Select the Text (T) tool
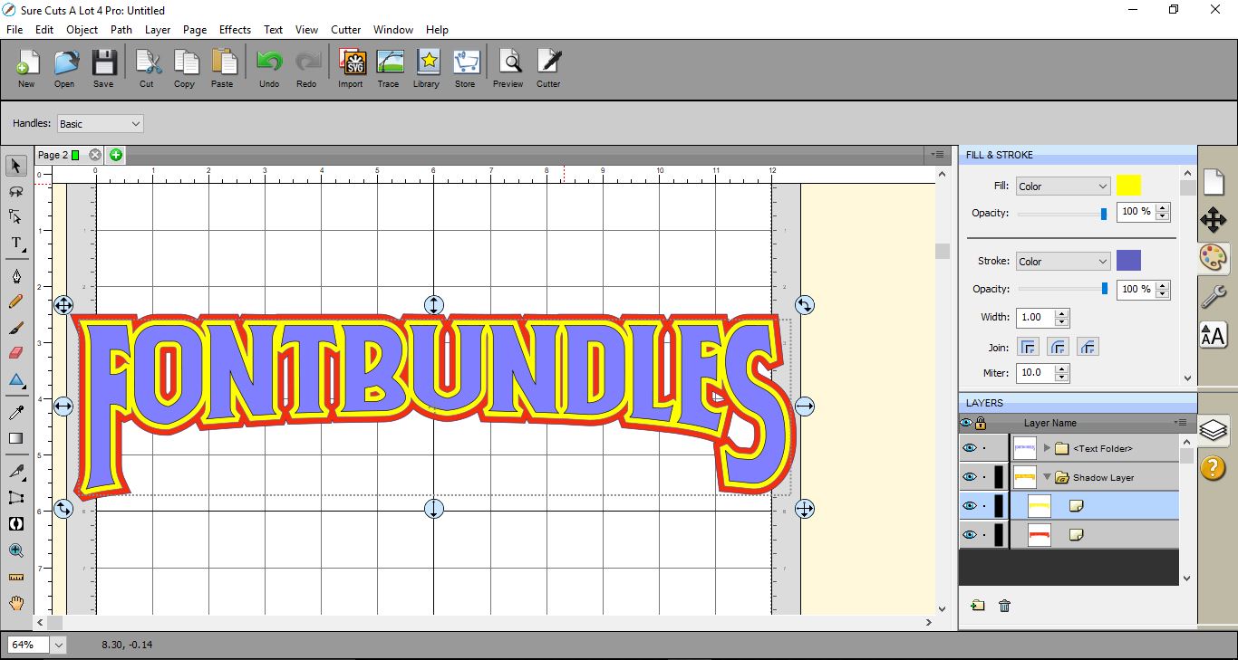 point(16,243)
